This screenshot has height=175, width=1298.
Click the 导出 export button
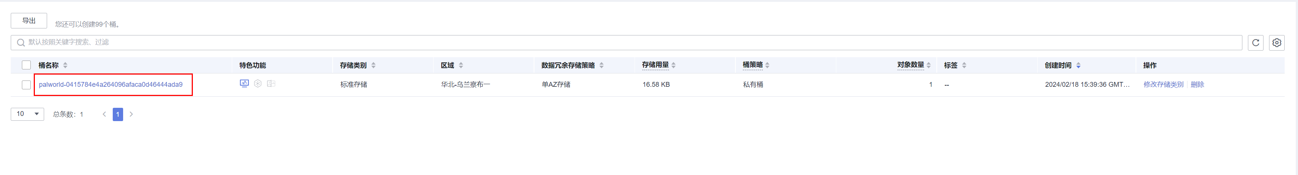(x=29, y=21)
